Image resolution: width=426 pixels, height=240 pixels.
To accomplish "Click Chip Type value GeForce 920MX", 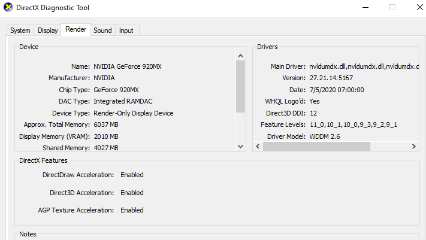I will [x=116, y=90].
